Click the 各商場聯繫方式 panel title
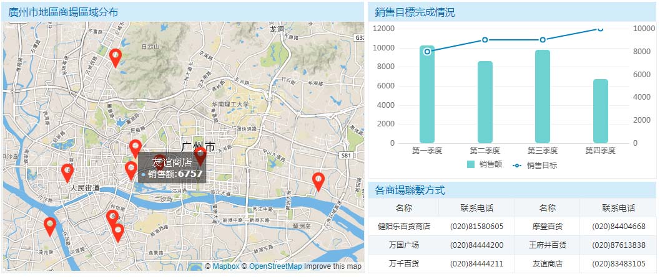Viewport: 660px width, 277px height. click(x=410, y=190)
